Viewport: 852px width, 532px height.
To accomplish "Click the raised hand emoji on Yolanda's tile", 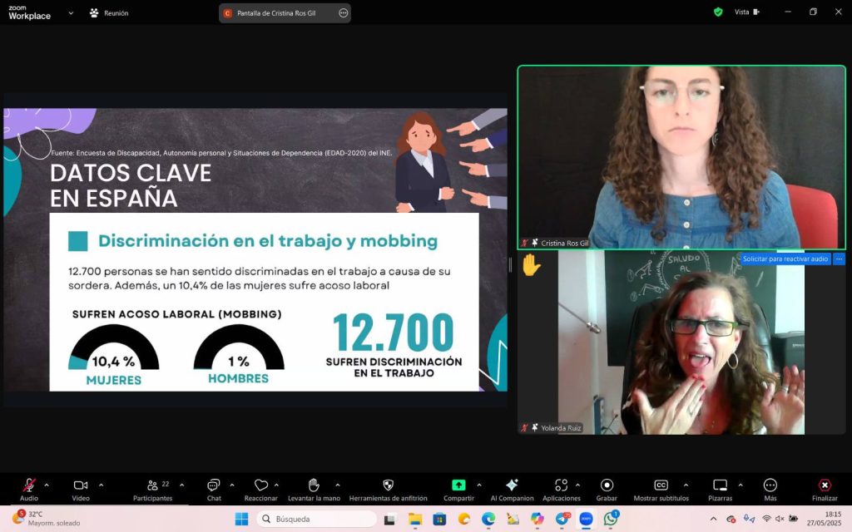I will coord(531,265).
